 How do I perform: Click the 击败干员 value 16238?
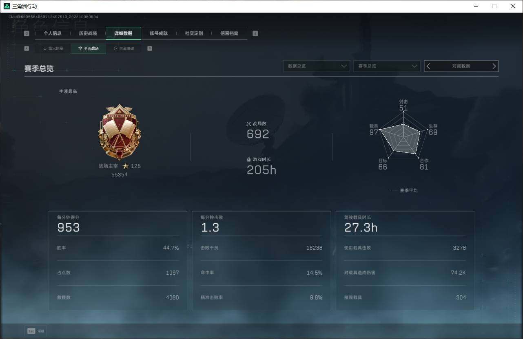pyautogui.click(x=315, y=248)
